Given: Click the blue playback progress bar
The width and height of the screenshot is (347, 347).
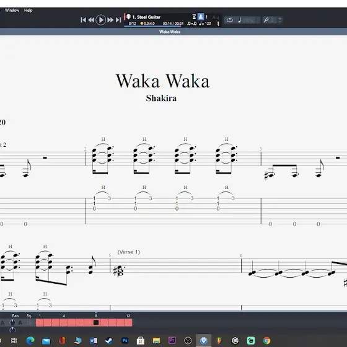Looking at the screenshot, I should [152, 27].
